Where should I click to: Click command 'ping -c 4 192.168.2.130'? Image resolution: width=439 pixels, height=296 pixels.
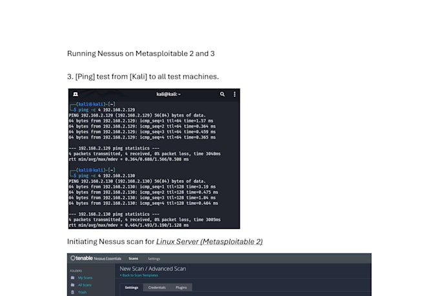107,175
